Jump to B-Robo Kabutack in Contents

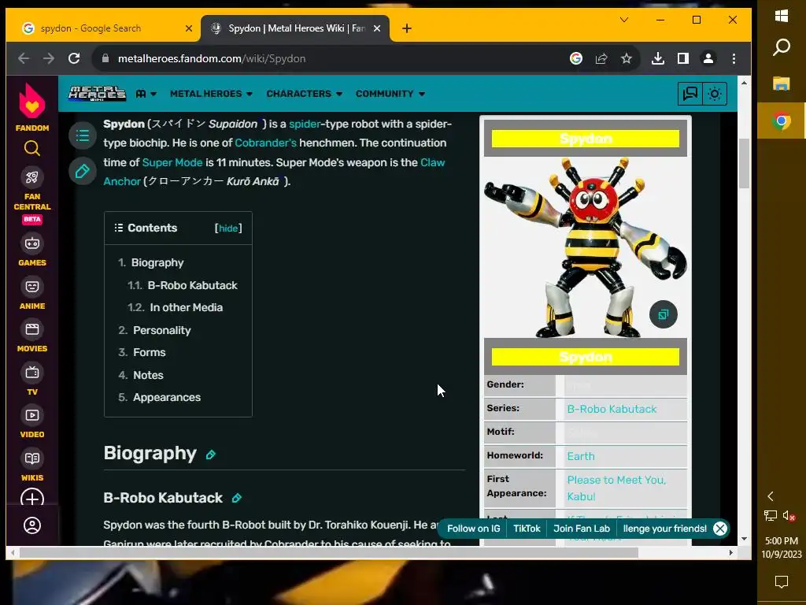coord(192,285)
